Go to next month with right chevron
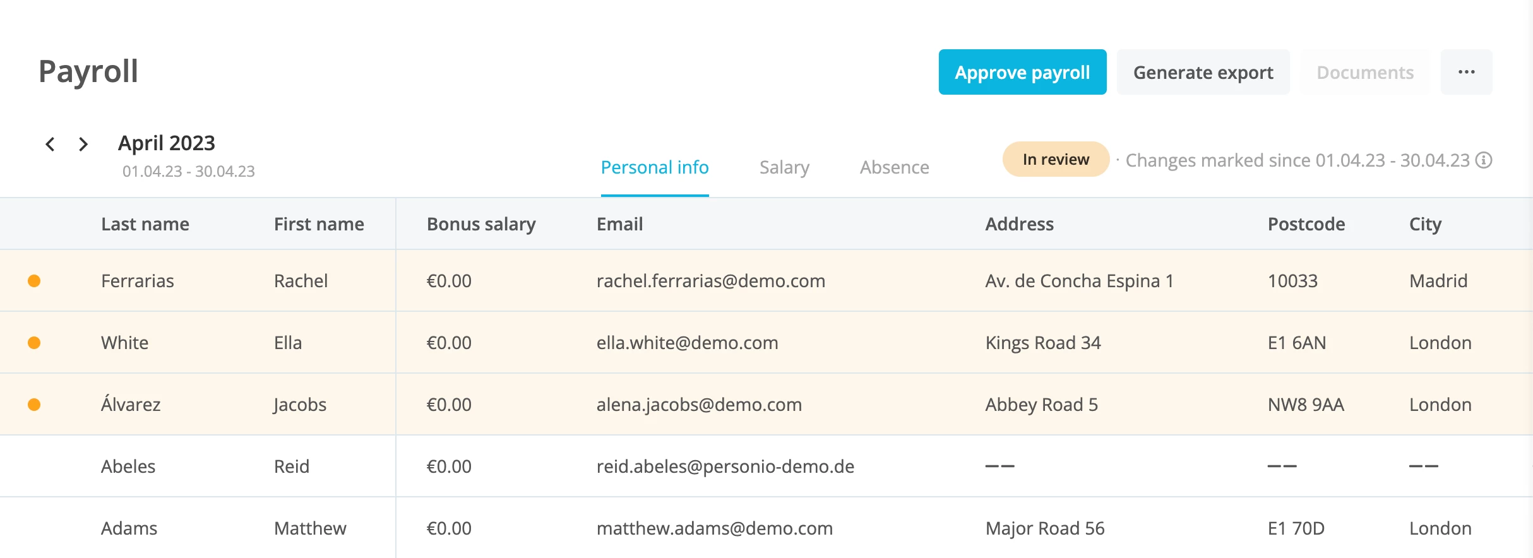The height and width of the screenshot is (558, 1533). pyautogui.click(x=83, y=144)
